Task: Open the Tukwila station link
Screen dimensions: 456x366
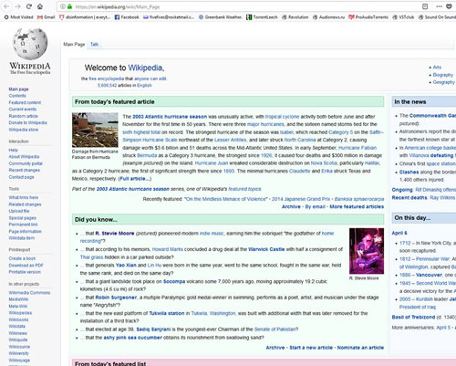Action: pyautogui.click(x=167, y=313)
